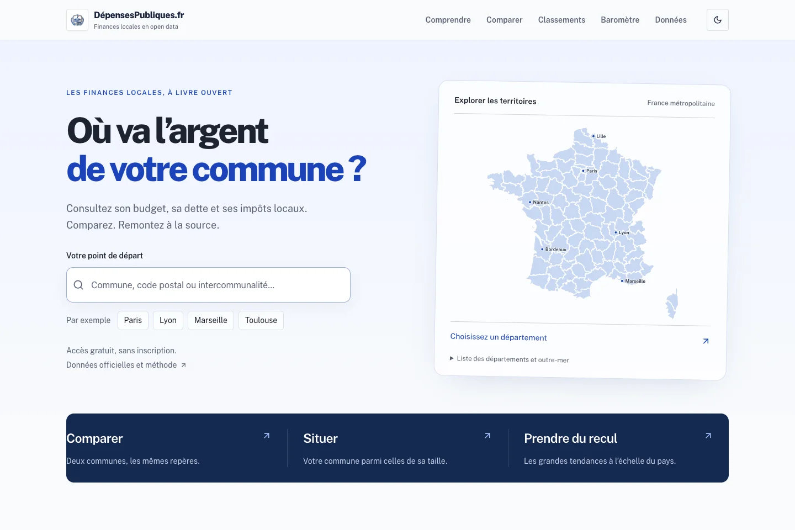Screen dimensions: 795x530
Task: Click the arrow icon on Prendre du recul card
Action: coord(708,436)
